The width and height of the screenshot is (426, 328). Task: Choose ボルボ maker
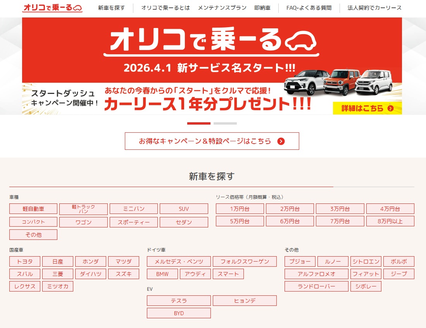(x=399, y=262)
